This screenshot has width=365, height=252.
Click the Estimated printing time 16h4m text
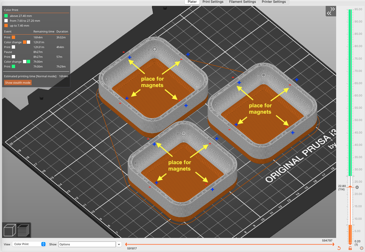click(36, 76)
